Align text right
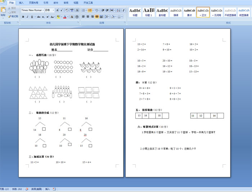The height and width of the screenshot is (192, 252). click(x=92, y=17)
